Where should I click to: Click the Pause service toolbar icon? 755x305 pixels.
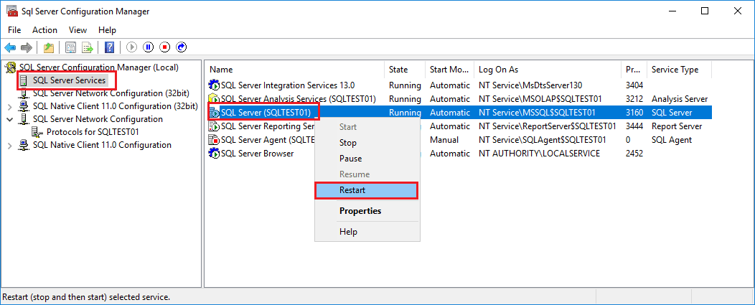[x=149, y=47]
